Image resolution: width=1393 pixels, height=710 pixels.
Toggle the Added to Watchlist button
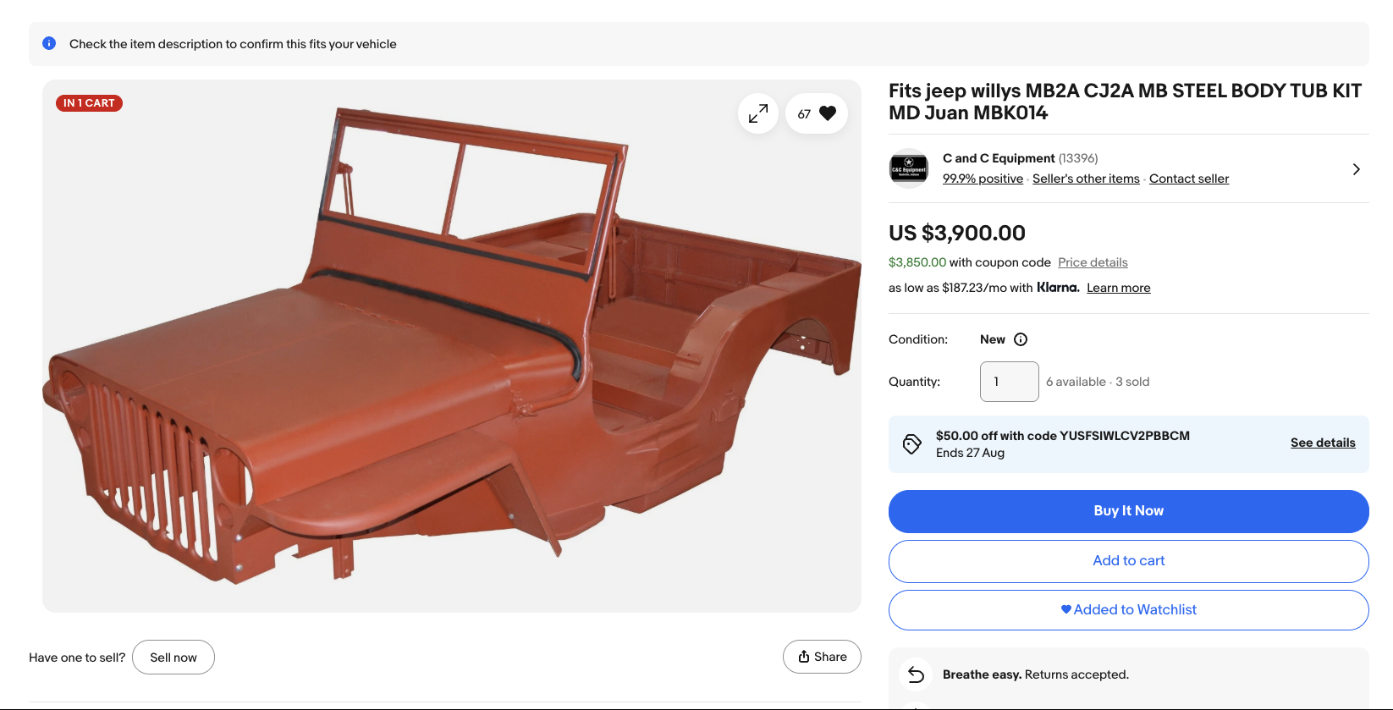coord(1128,610)
